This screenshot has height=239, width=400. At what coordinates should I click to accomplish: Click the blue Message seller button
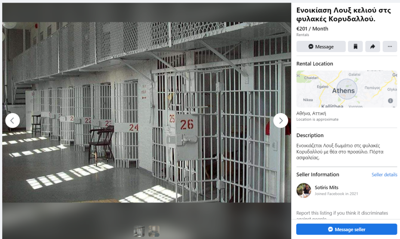point(347,229)
